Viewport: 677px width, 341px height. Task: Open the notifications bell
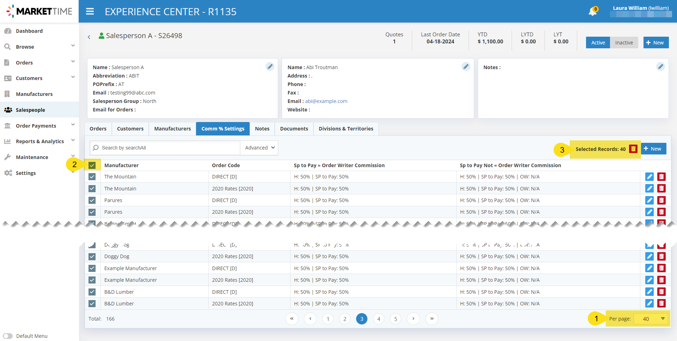pyautogui.click(x=593, y=11)
